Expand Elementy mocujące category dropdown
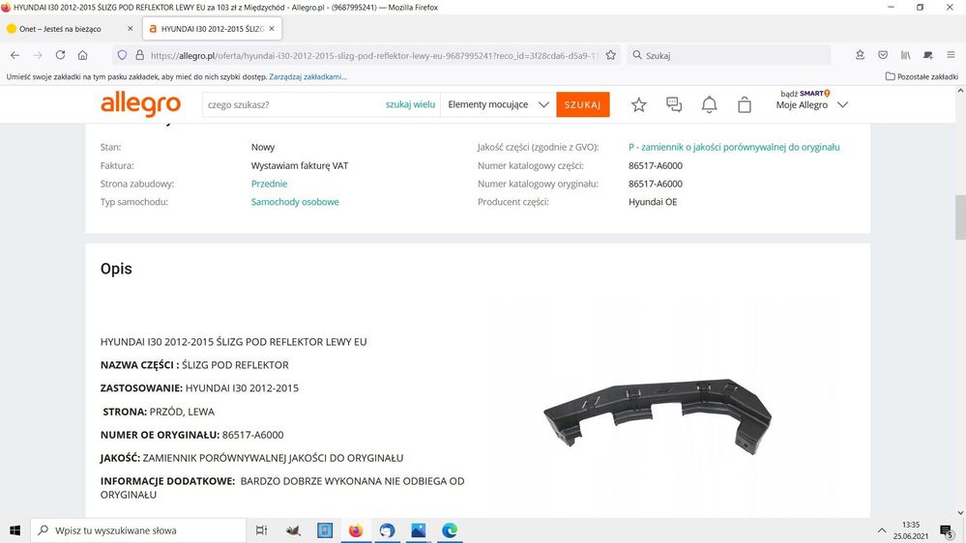Image resolution: width=966 pixels, height=543 pixels. click(x=498, y=104)
